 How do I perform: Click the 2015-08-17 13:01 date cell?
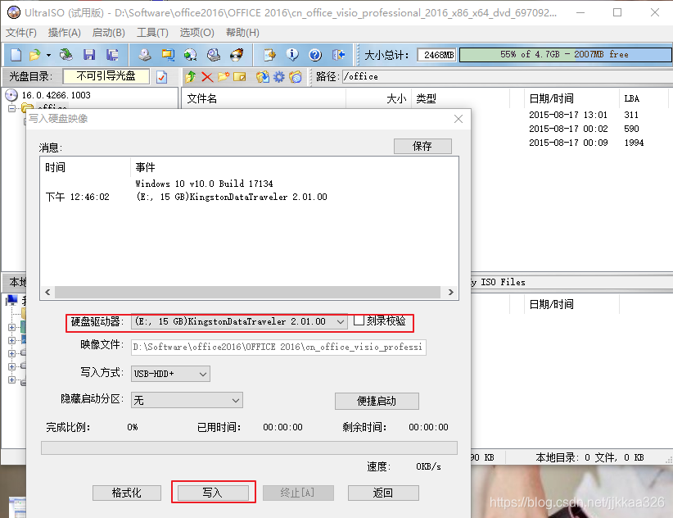568,115
